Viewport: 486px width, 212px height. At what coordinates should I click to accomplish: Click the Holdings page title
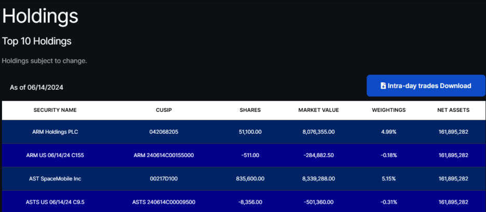(x=40, y=16)
